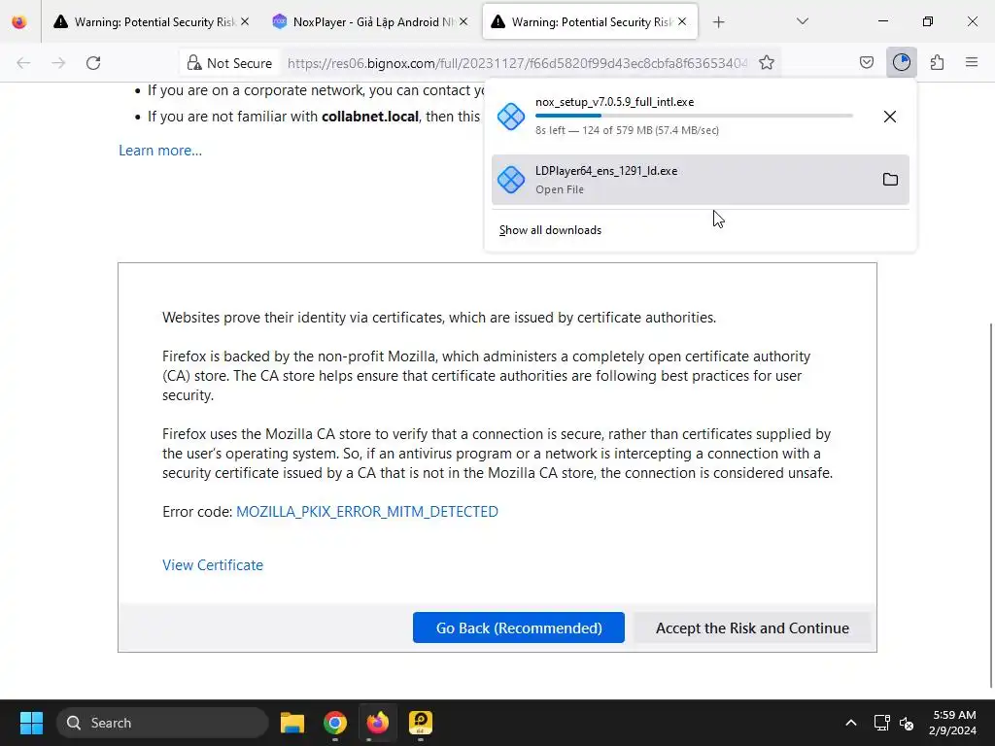Open a new browser tab

coord(718,22)
